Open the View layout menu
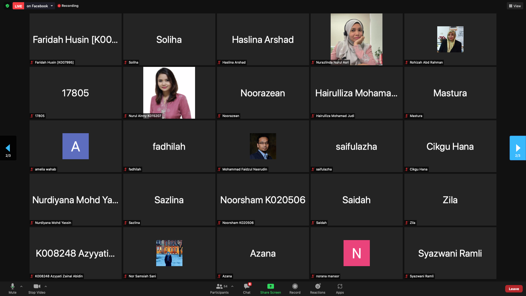This screenshot has height=296, width=526. (515, 6)
